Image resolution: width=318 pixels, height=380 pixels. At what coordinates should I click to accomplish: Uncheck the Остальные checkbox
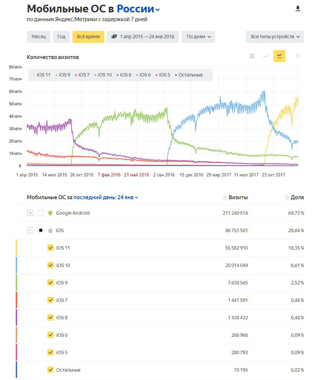(x=50, y=370)
